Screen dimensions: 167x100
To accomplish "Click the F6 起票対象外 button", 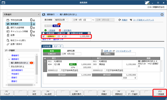I will pos(77,93).
